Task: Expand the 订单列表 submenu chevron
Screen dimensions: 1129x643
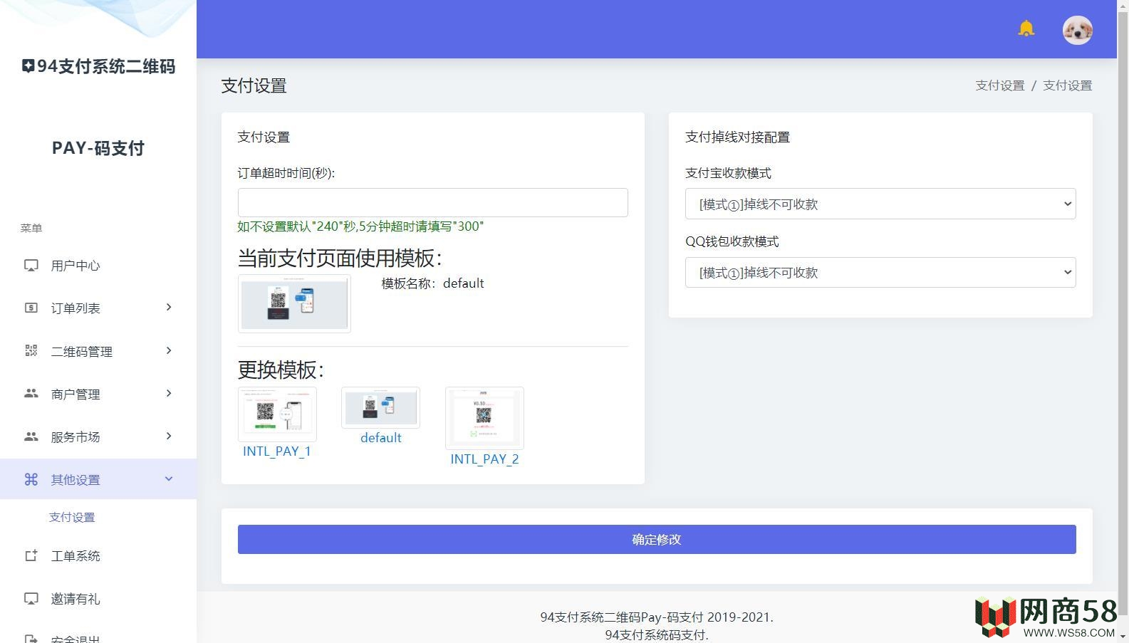Action: point(169,308)
